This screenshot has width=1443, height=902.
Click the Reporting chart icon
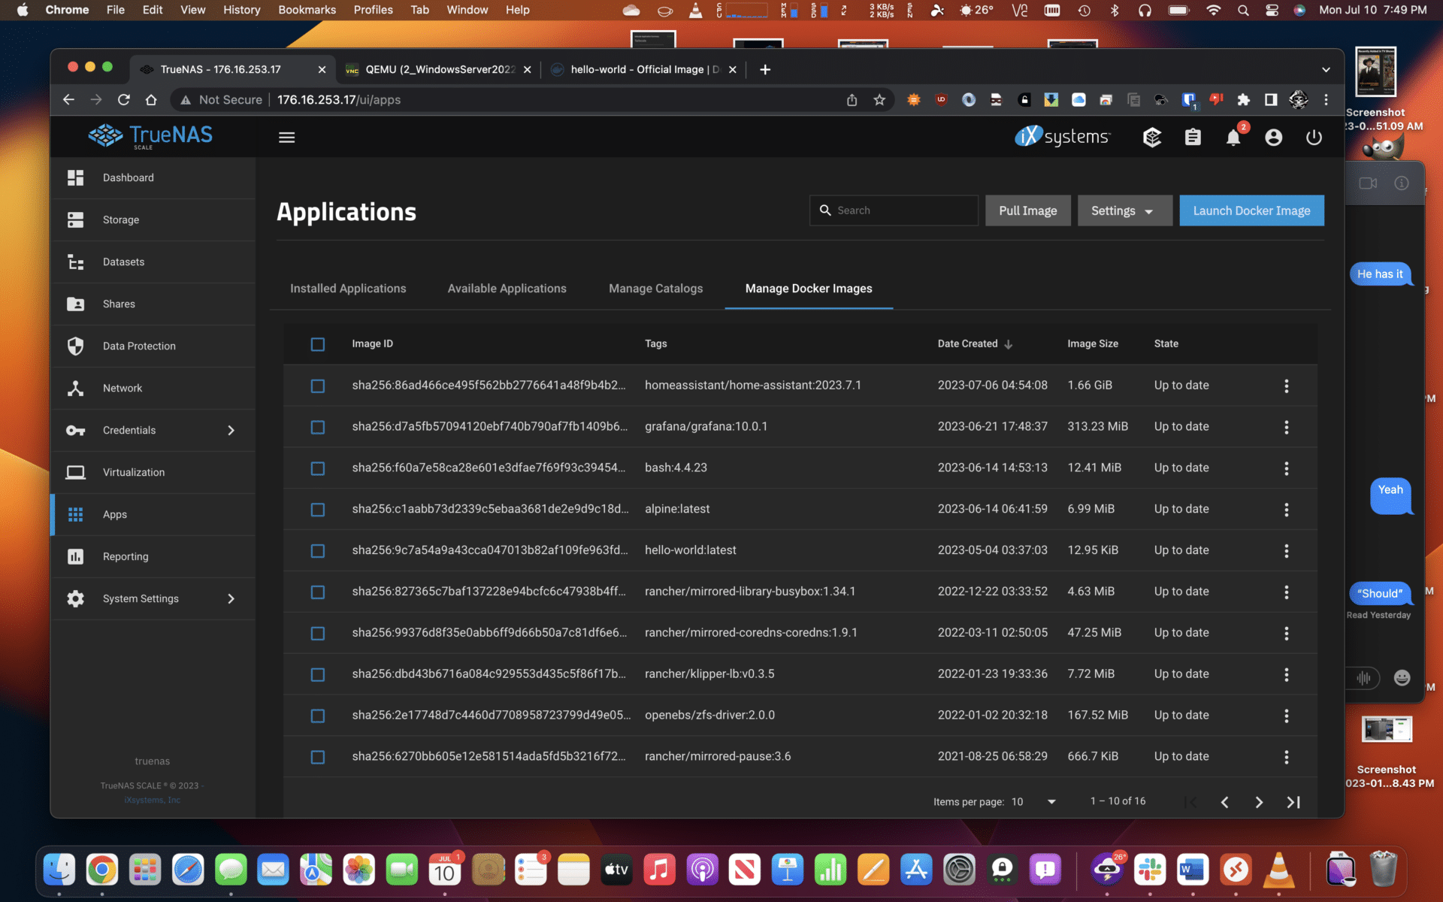75,556
